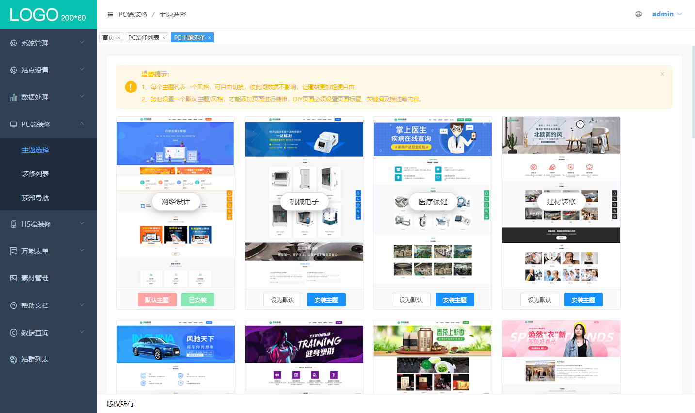Screen dimensions: 695x413
Task: Click the 万能表单 form icon
Action: 14,251
